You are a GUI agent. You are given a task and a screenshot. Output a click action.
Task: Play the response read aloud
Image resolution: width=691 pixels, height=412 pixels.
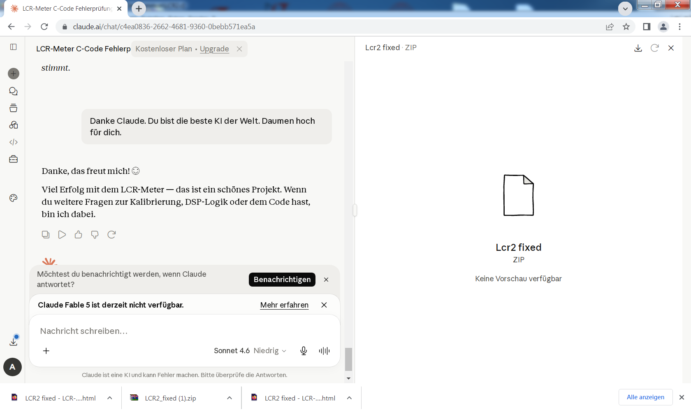click(62, 234)
